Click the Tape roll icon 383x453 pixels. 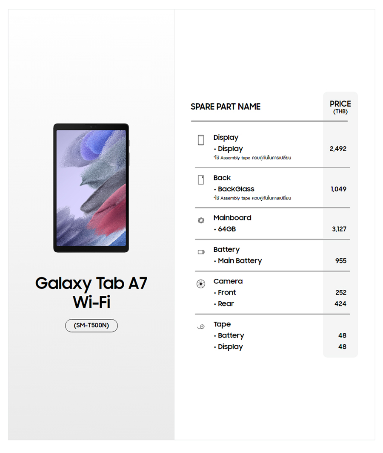pyautogui.click(x=201, y=327)
